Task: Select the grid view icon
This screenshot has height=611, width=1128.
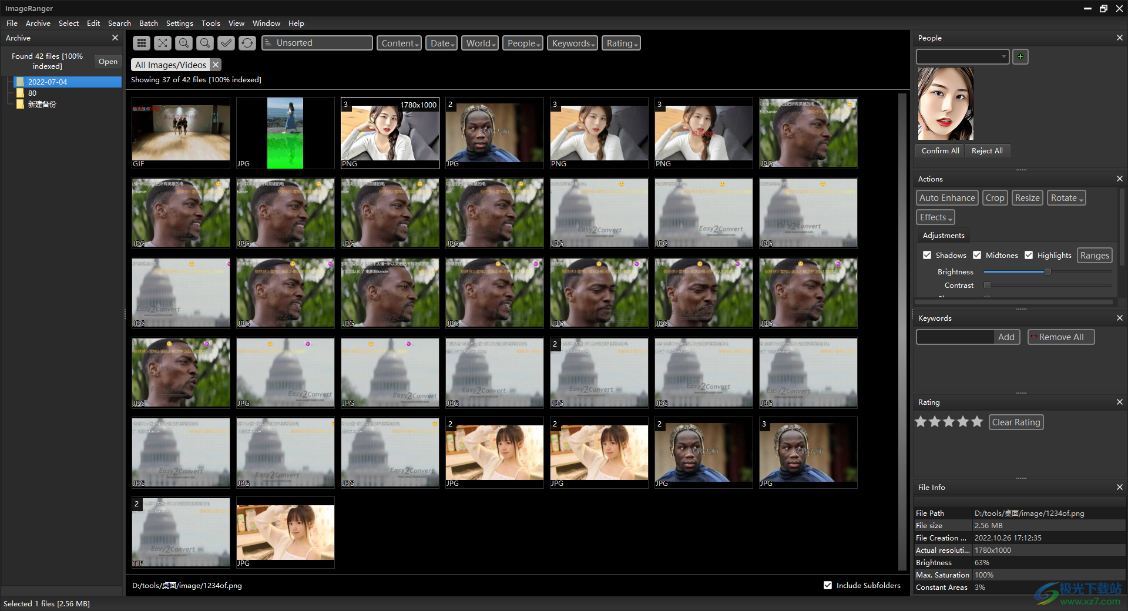Action: pos(141,43)
